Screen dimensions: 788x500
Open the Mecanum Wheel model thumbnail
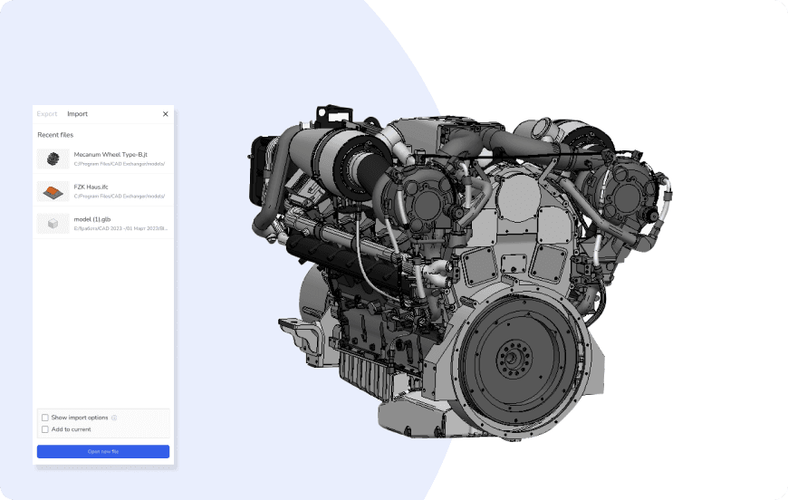tap(53, 159)
